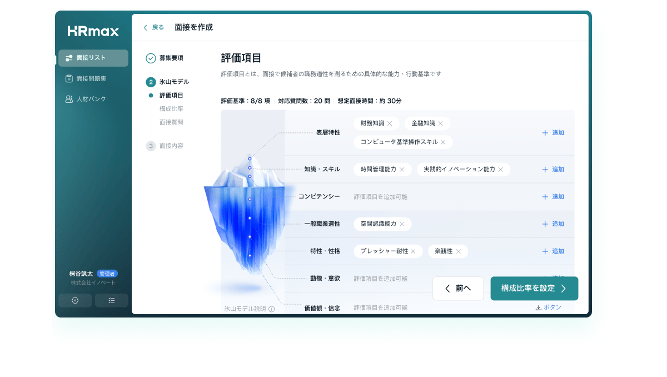Go back using the 戻る link
Image resolution: width=667 pixels, height=377 pixels.
[x=154, y=27]
